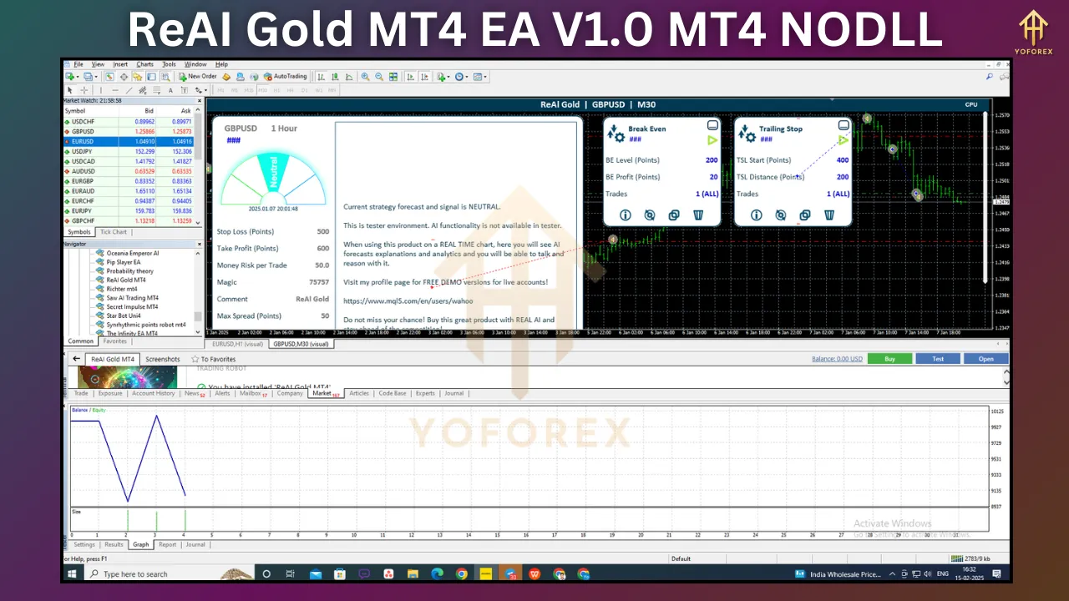Image resolution: width=1069 pixels, height=601 pixels.
Task: Switch to H1 timeframe button
Action: pos(276,90)
